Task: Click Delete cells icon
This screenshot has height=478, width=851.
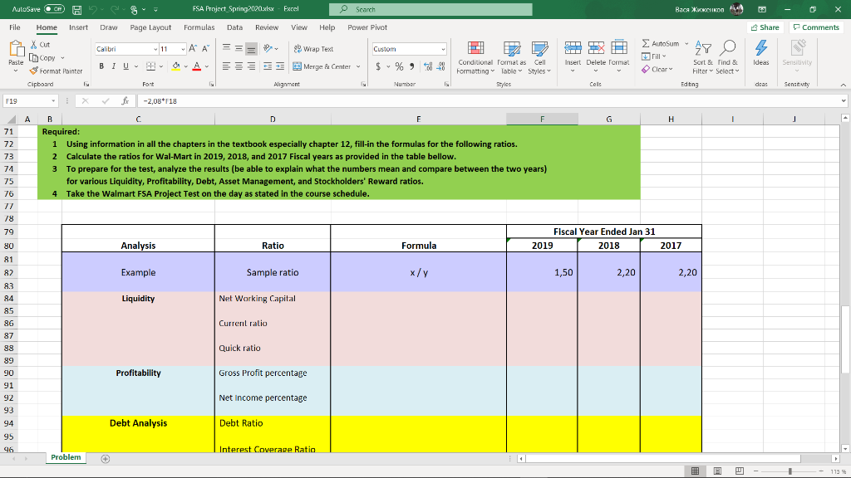Action: click(596, 48)
